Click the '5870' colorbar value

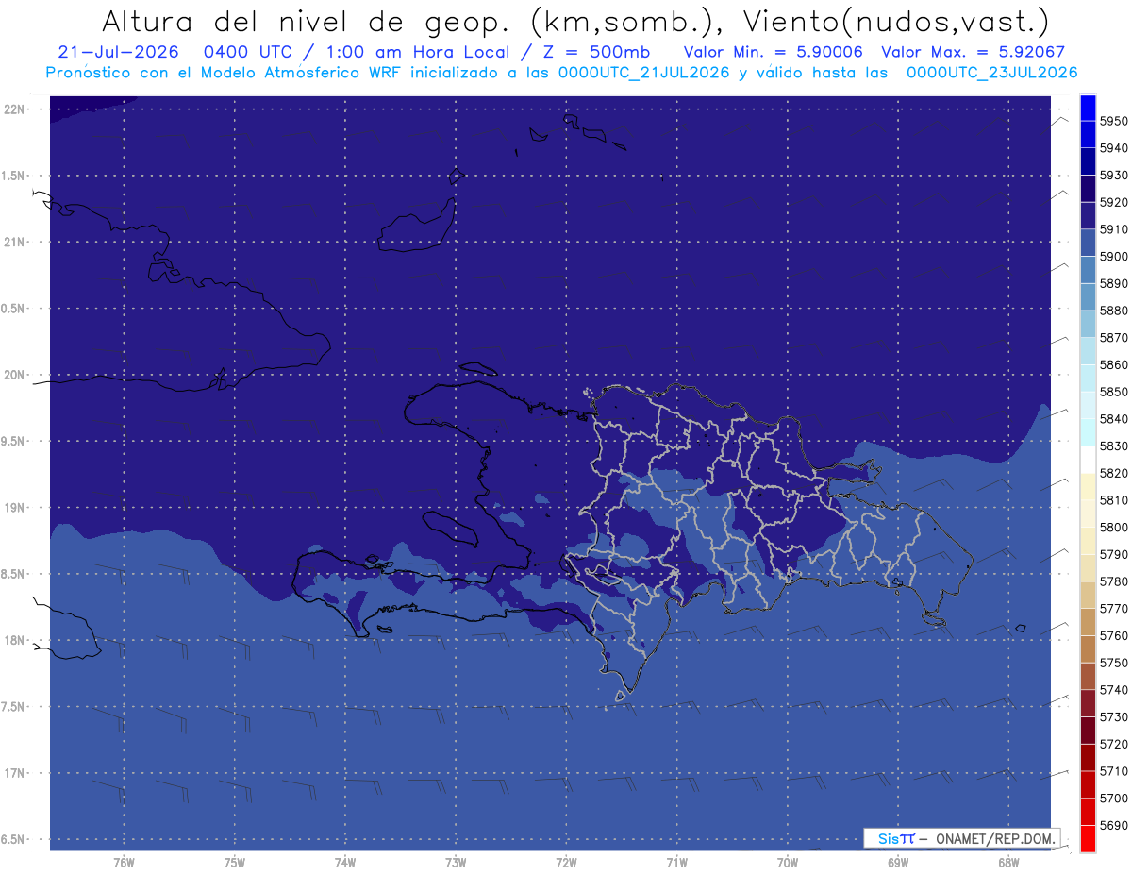click(1114, 337)
